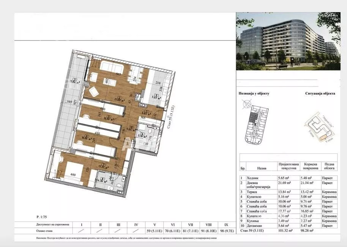The image size is (347, 247).
Task: Click the north arrow compass symbol
Action: pyautogui.click(x=247, y=104)
